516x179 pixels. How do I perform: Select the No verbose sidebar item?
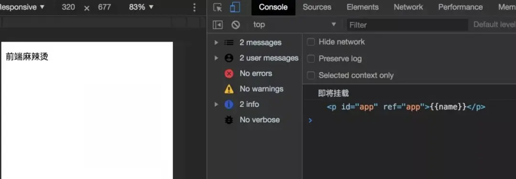[x=259, y=120]
